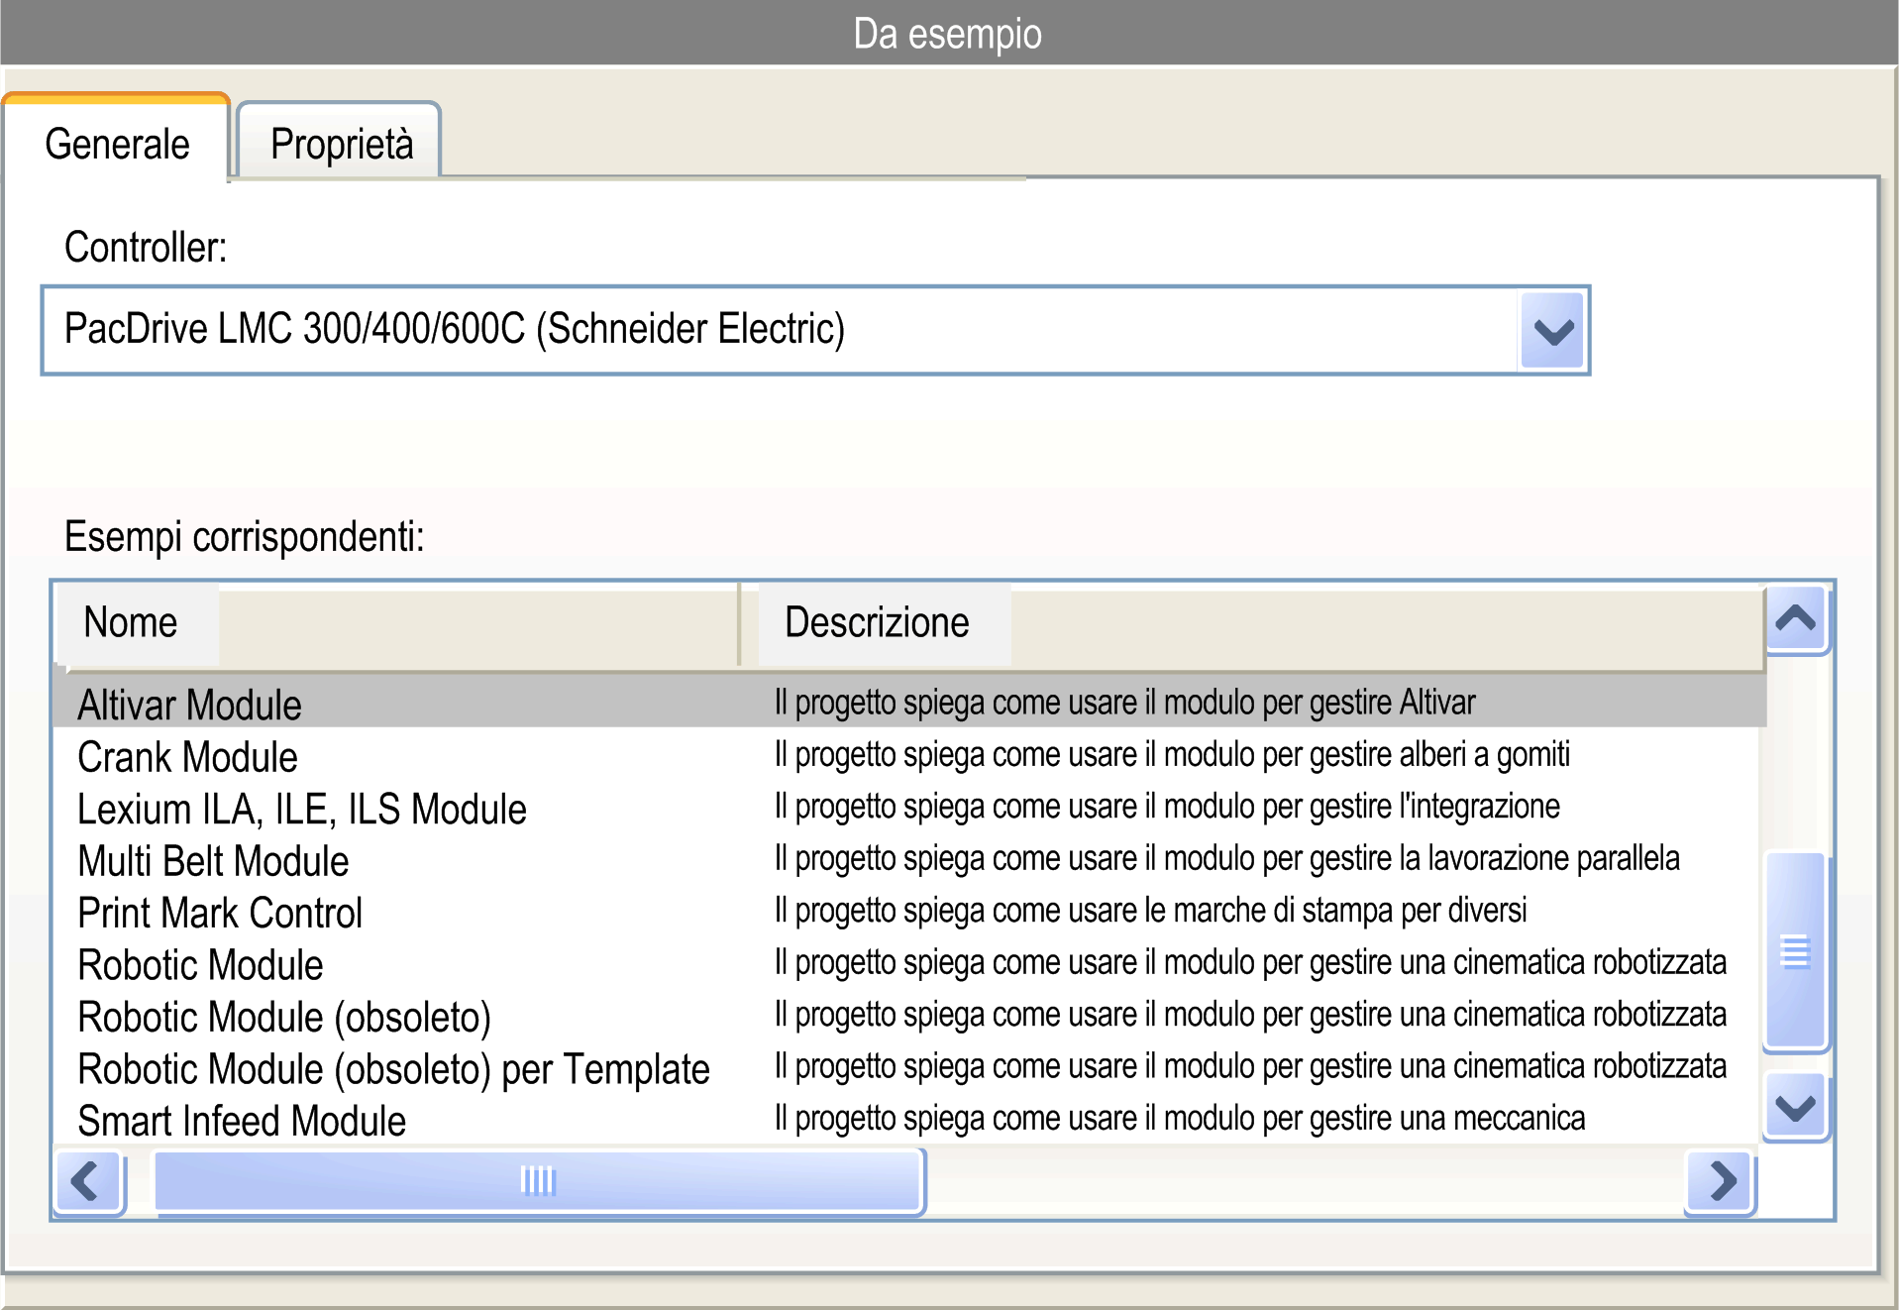Click the scroll up arrow of examples list

click(1796, 619)
